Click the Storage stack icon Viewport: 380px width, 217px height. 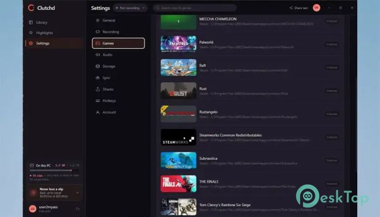98,66
